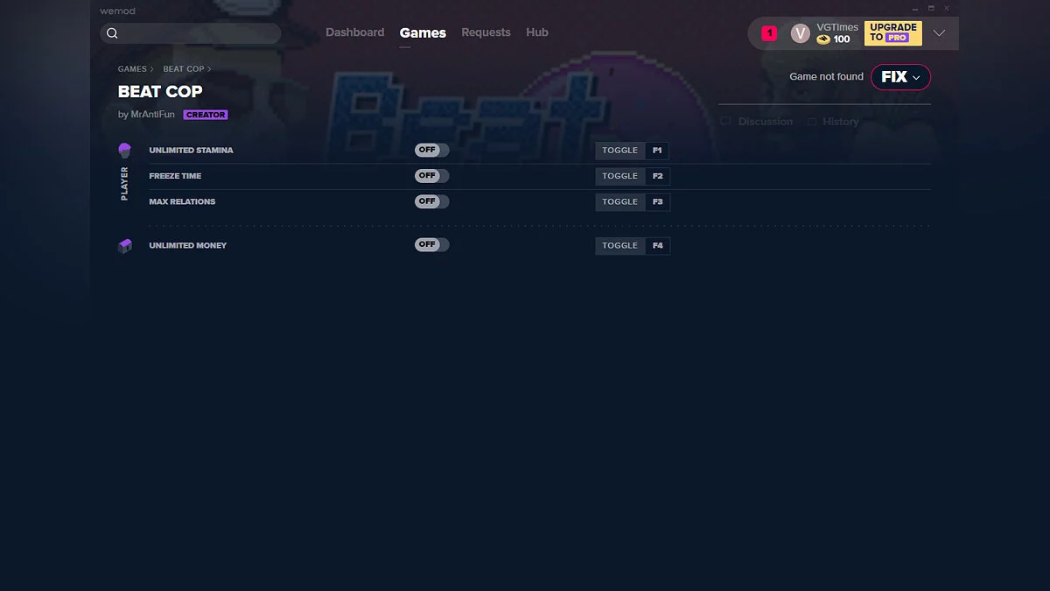Click the VGTimes user avatar
1050x591 pixels.
pyautogui.click(x=800, y=33)
